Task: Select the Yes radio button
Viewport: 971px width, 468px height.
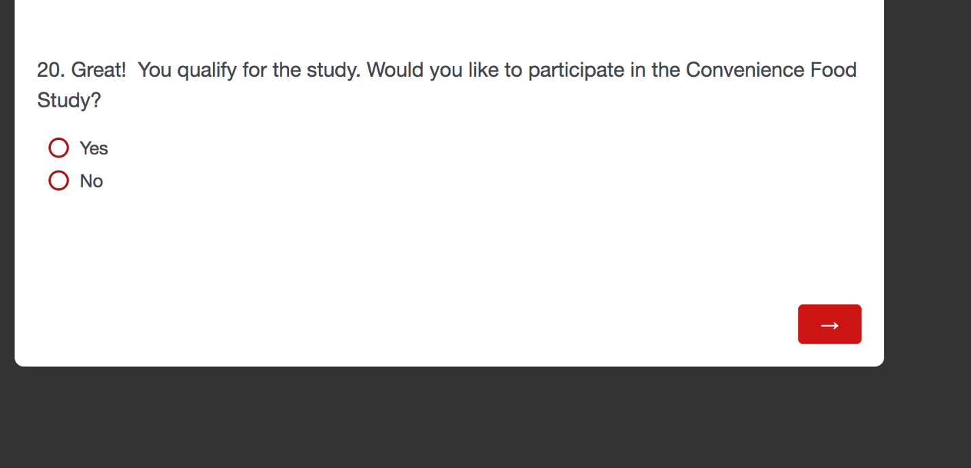Action: coord(59,147)
